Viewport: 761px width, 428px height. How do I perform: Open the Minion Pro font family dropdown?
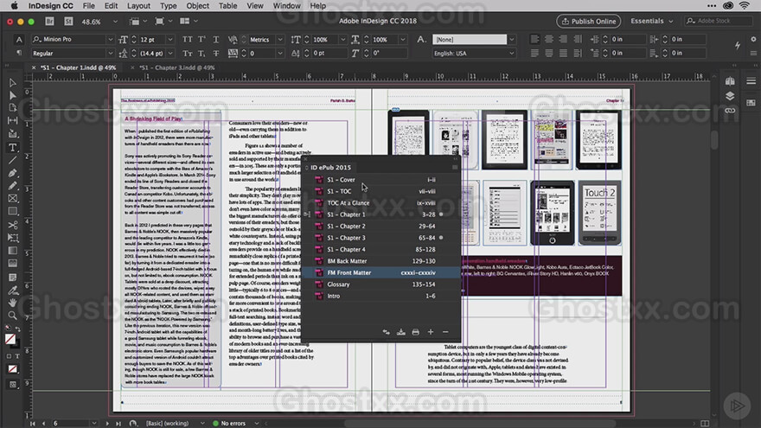pyautogui.click(x=110, y=39)
